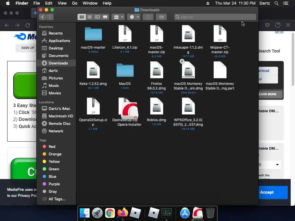Filter by the Green tag
The width and height of the screenshot is (295, 221).
pyautogui.click(x=56, y=169)
